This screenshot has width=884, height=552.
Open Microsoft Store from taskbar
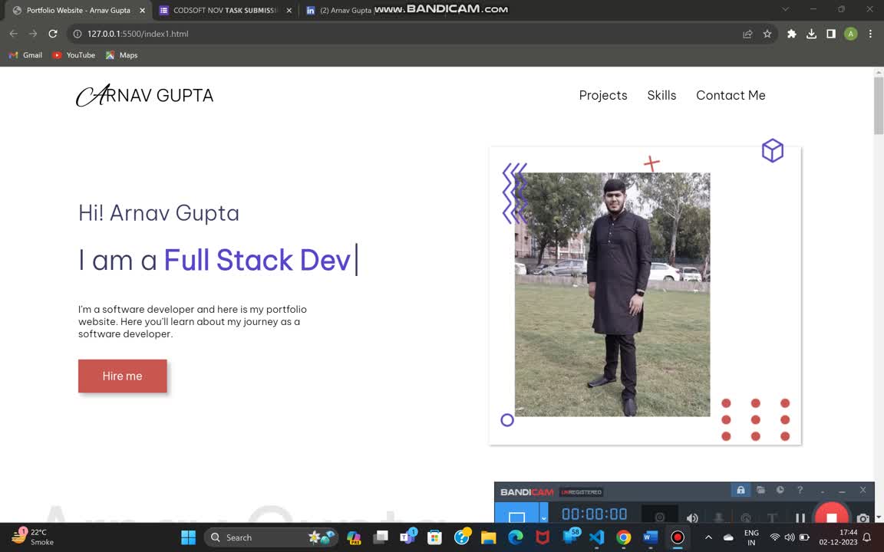click(434, 537)
